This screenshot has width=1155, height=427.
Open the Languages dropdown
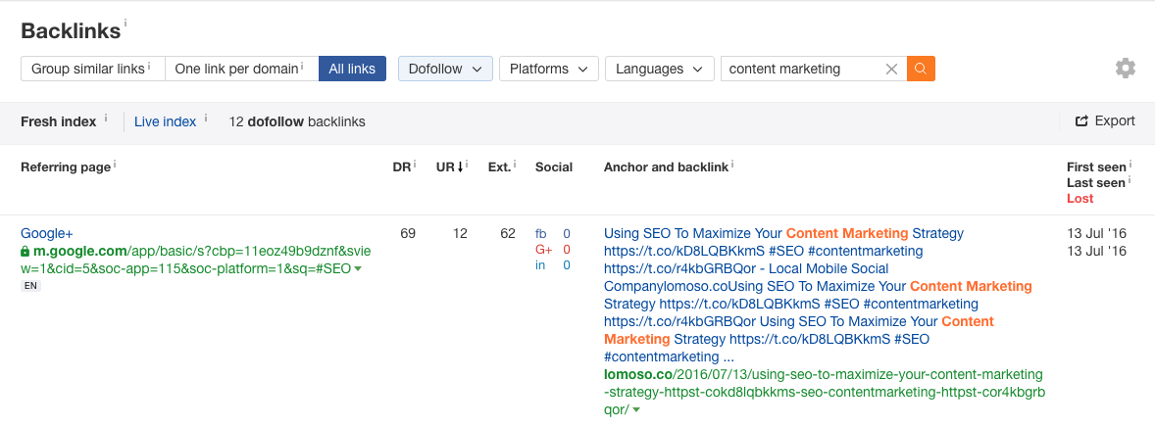[659, 69]
